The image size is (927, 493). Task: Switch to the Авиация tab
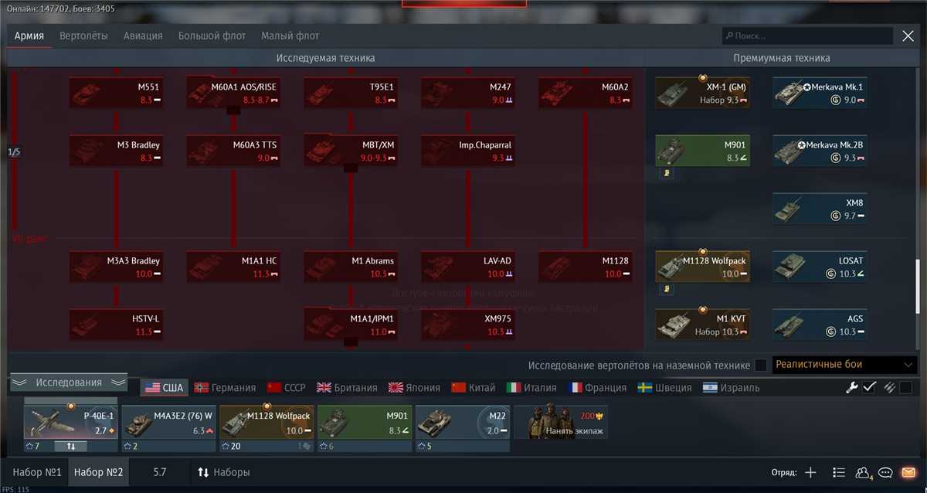click(x=143, y=36)
